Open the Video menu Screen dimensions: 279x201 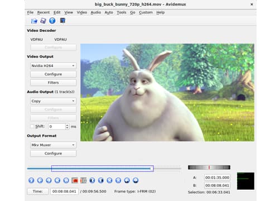(x=82, y=12)
